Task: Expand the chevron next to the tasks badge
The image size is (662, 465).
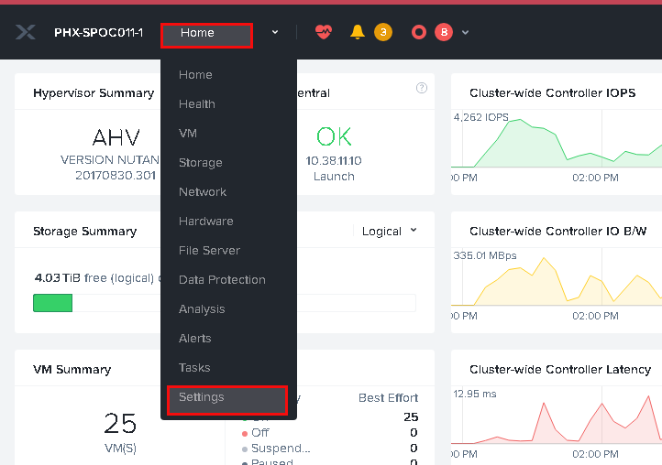Action: pyautogui.click(x=465, y=32)
